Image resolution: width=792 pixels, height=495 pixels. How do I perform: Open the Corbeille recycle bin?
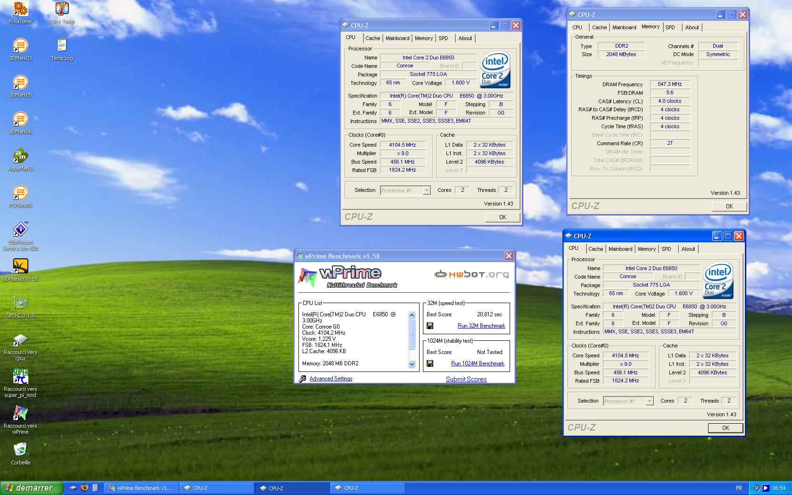(x=20, y=454)
